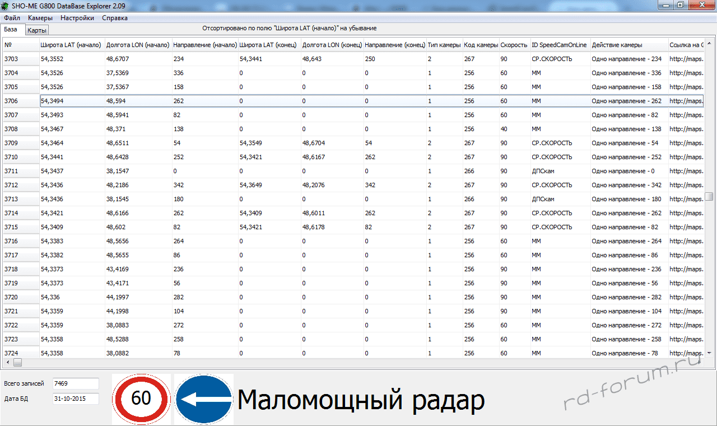This screenshot has height=426, width=717.
Task: Click the Дата БД field showing 31-10-2015
Action: pyautogui.click(x=75, y=399)
